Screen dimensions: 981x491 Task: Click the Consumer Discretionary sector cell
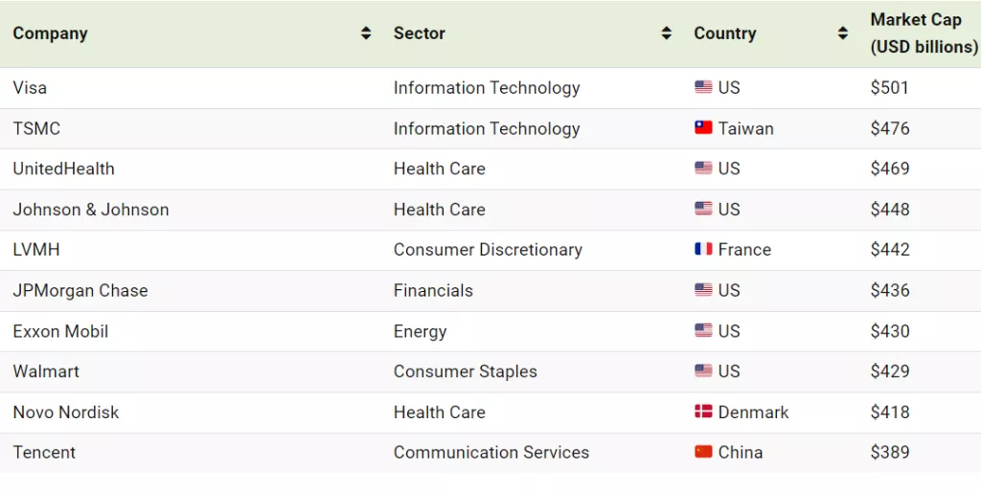[x=488, y=250]
